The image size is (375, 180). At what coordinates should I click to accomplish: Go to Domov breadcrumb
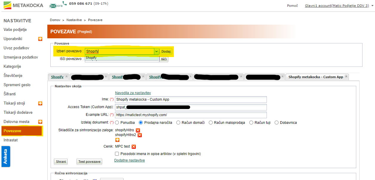55,20
